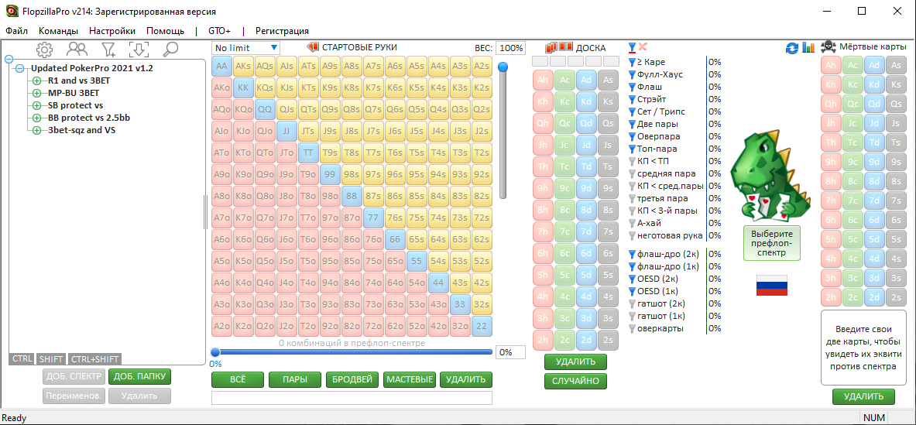
Task: Expand the R1 and vs 3BET folder
Action: tap(37, 81)
